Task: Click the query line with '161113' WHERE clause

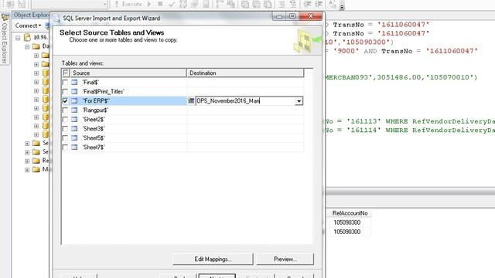Action: pyautogui.click(x=410, y=122)
